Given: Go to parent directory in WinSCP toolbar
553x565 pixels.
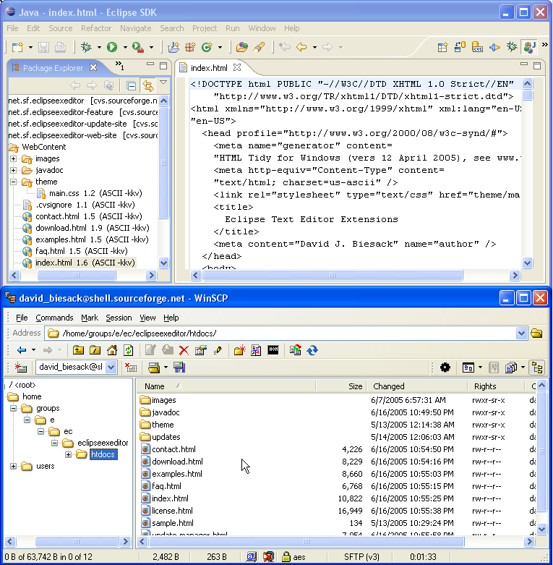Looking at the screenshot, I should [77, 350].
